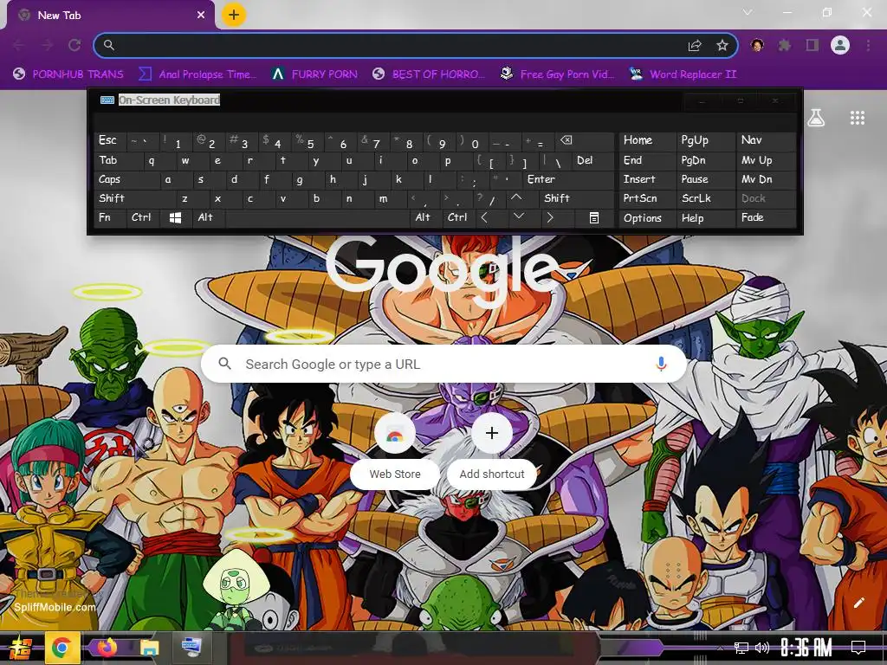
Task: Start voice search with microphone icon
Action: point(661,364)
